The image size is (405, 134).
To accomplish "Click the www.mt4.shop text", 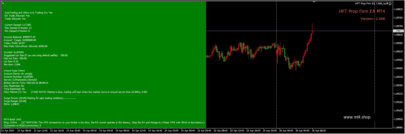I will [x=357, y=117].
